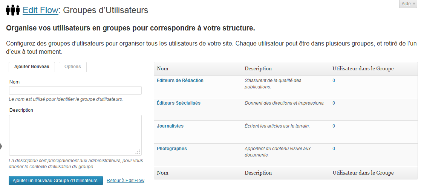Select the Ajouter Nouveau tab

(x=32, y=67)
